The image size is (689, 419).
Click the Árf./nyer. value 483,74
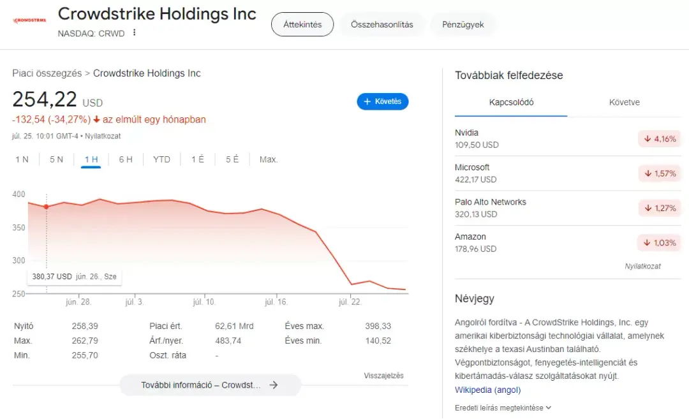[x=228, y=341]
